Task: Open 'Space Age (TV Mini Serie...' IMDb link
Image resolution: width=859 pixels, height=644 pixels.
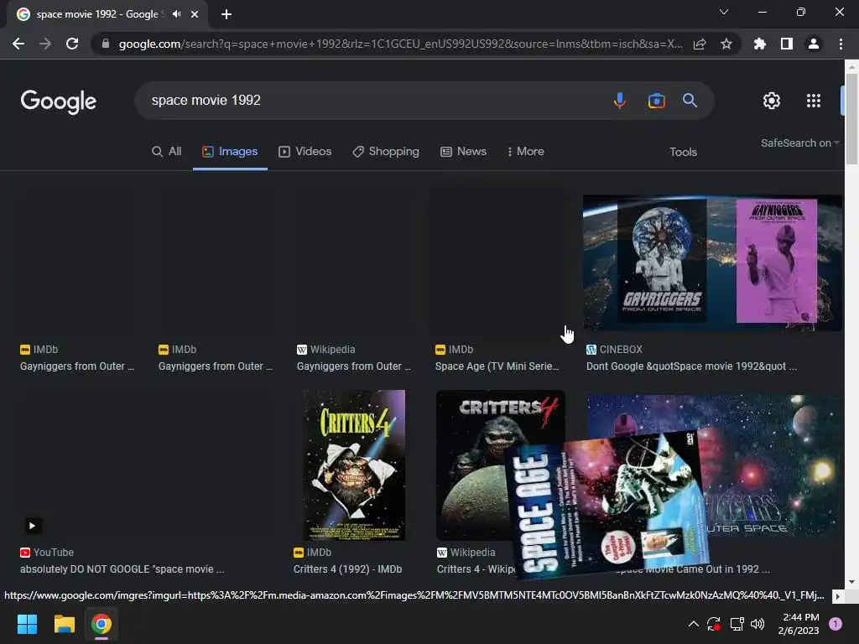Action: click(x=497, y=366)
